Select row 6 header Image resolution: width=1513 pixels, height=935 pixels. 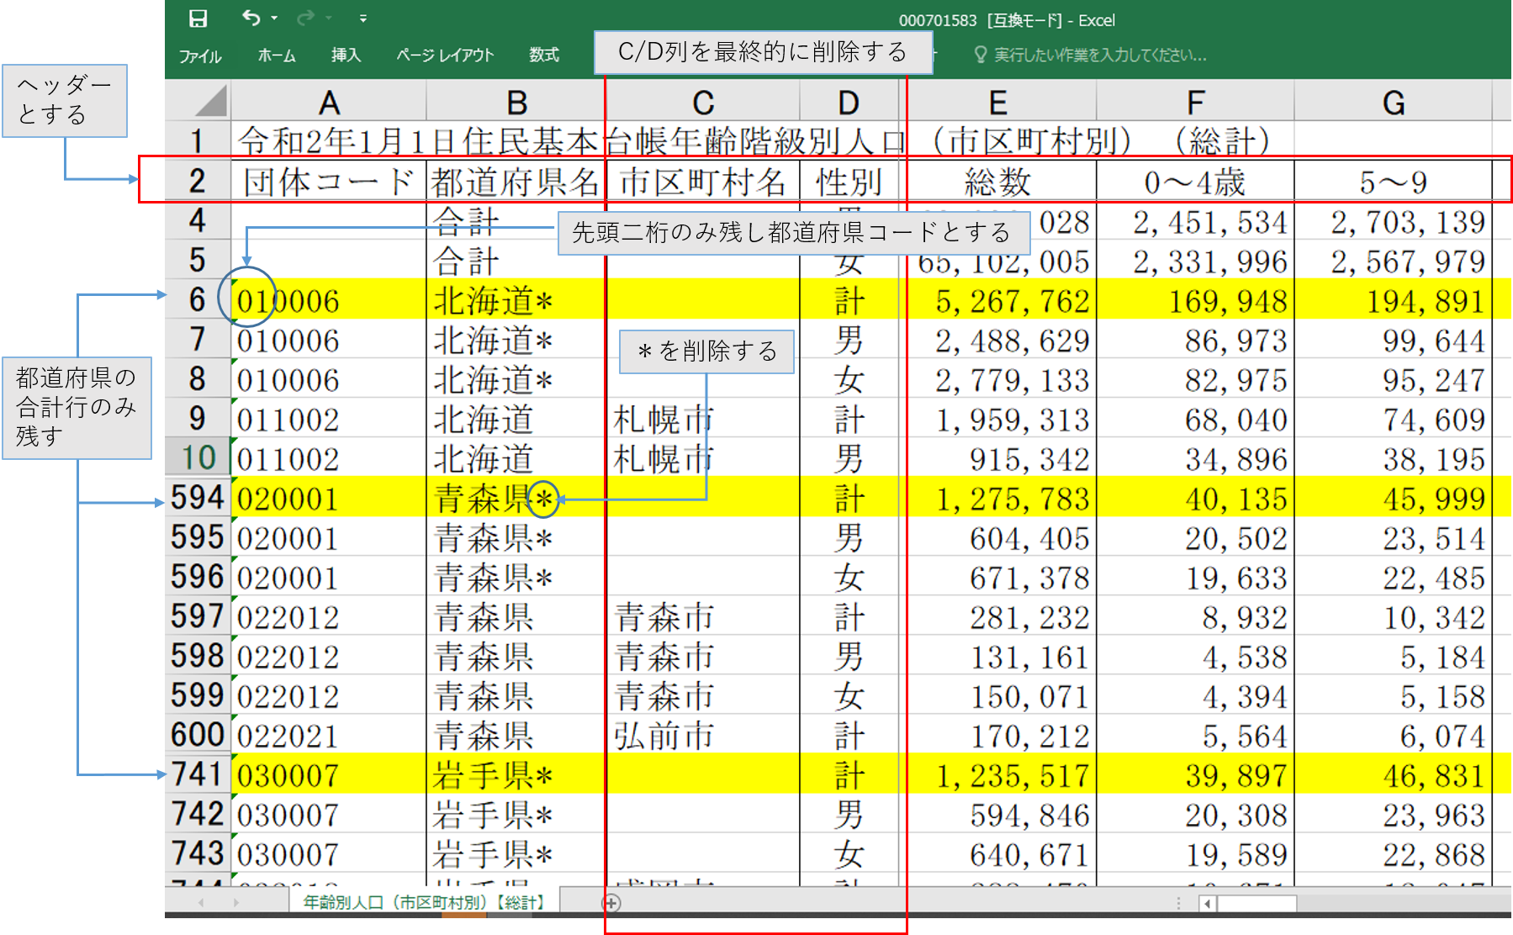point(198,299)
